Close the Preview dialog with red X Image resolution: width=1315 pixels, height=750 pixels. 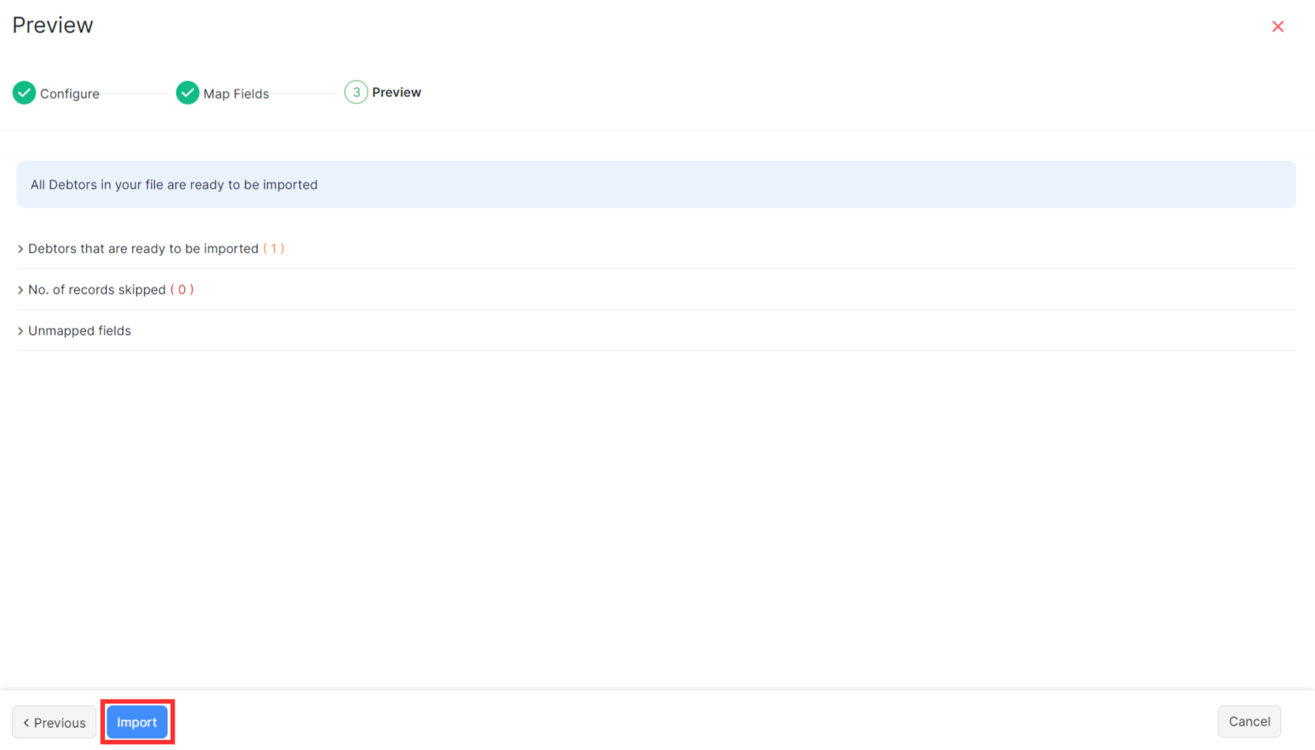click(x=1277, y=27)
